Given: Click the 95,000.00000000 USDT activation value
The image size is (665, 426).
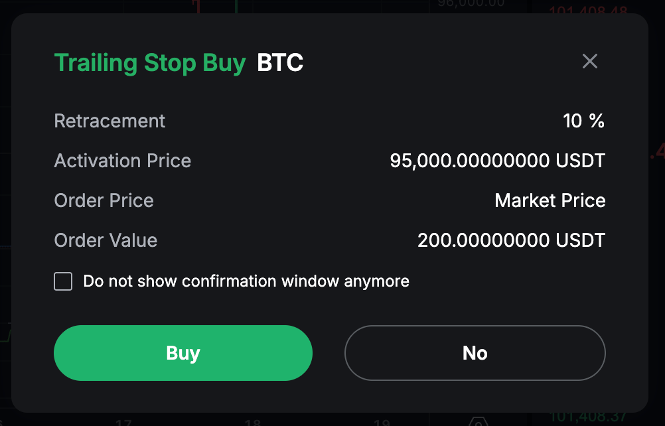Looking at the screenshot, I should tap(497, 161).
